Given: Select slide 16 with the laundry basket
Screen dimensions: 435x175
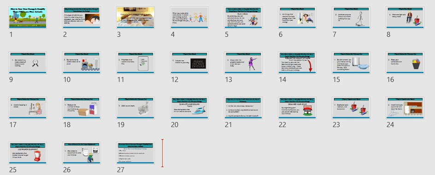Looking at the screenshot, I should (x=405, y=63).
